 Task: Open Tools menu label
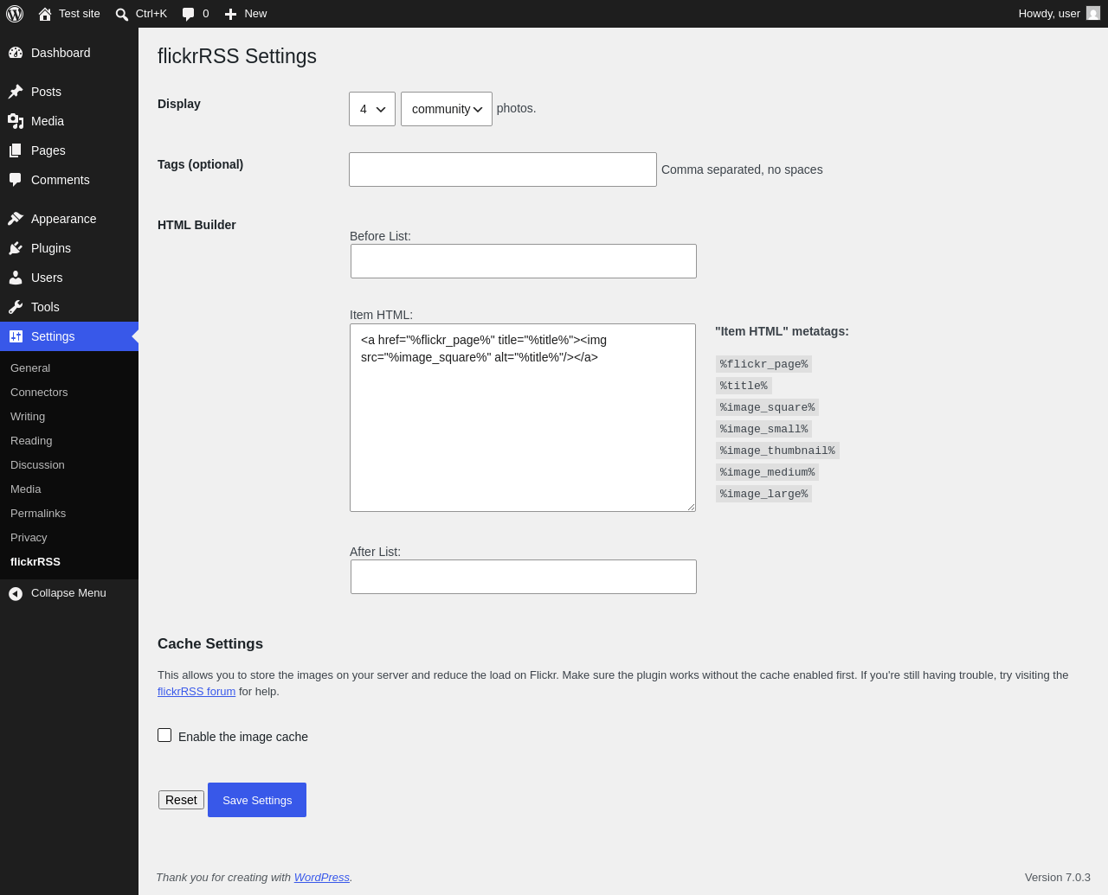click(x=45, y=307)
